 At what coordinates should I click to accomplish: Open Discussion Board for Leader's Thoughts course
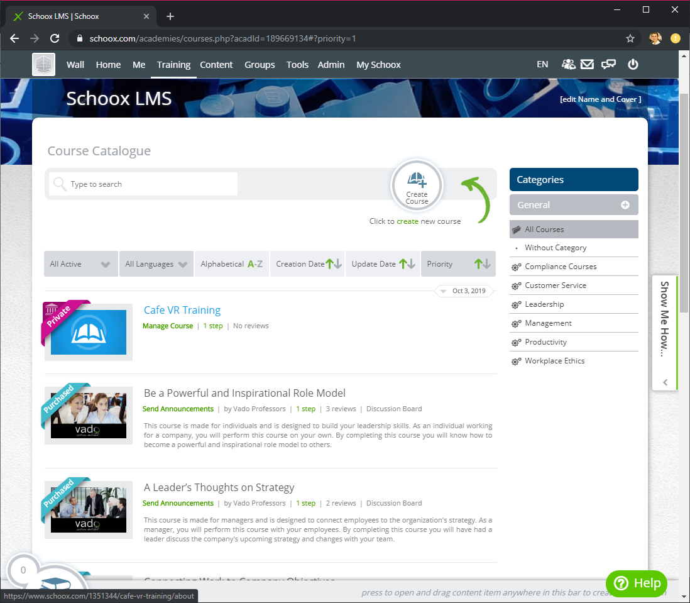coord(394,503)
